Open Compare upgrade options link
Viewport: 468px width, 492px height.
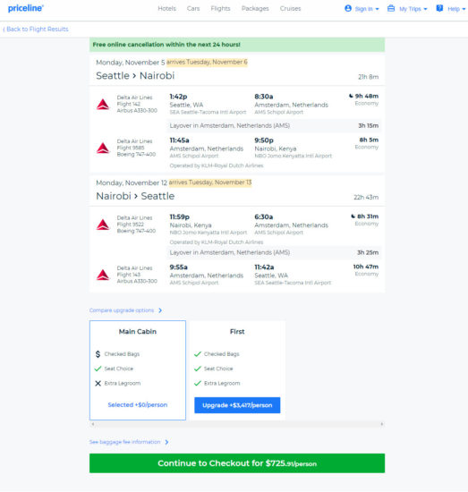122,310
